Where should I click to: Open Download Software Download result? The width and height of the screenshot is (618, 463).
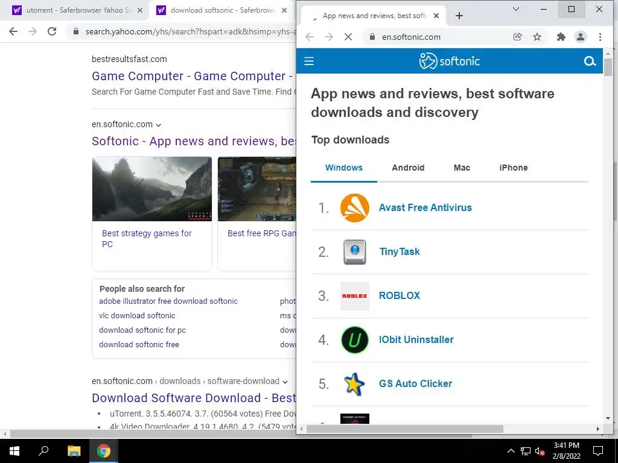(x=194, y=398)
